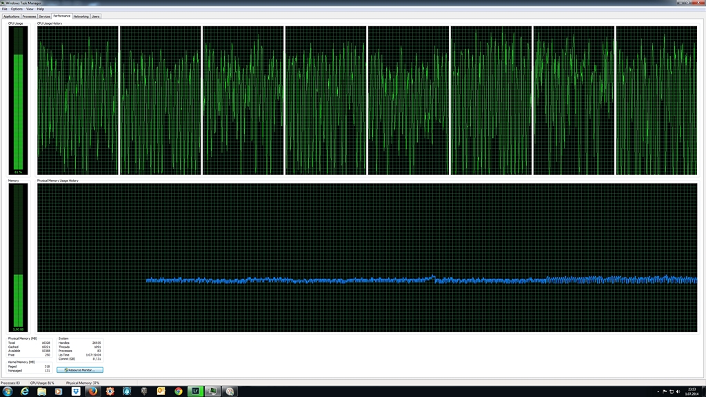Open Windows Explorer folder icon in taskbar

(41, 391)
